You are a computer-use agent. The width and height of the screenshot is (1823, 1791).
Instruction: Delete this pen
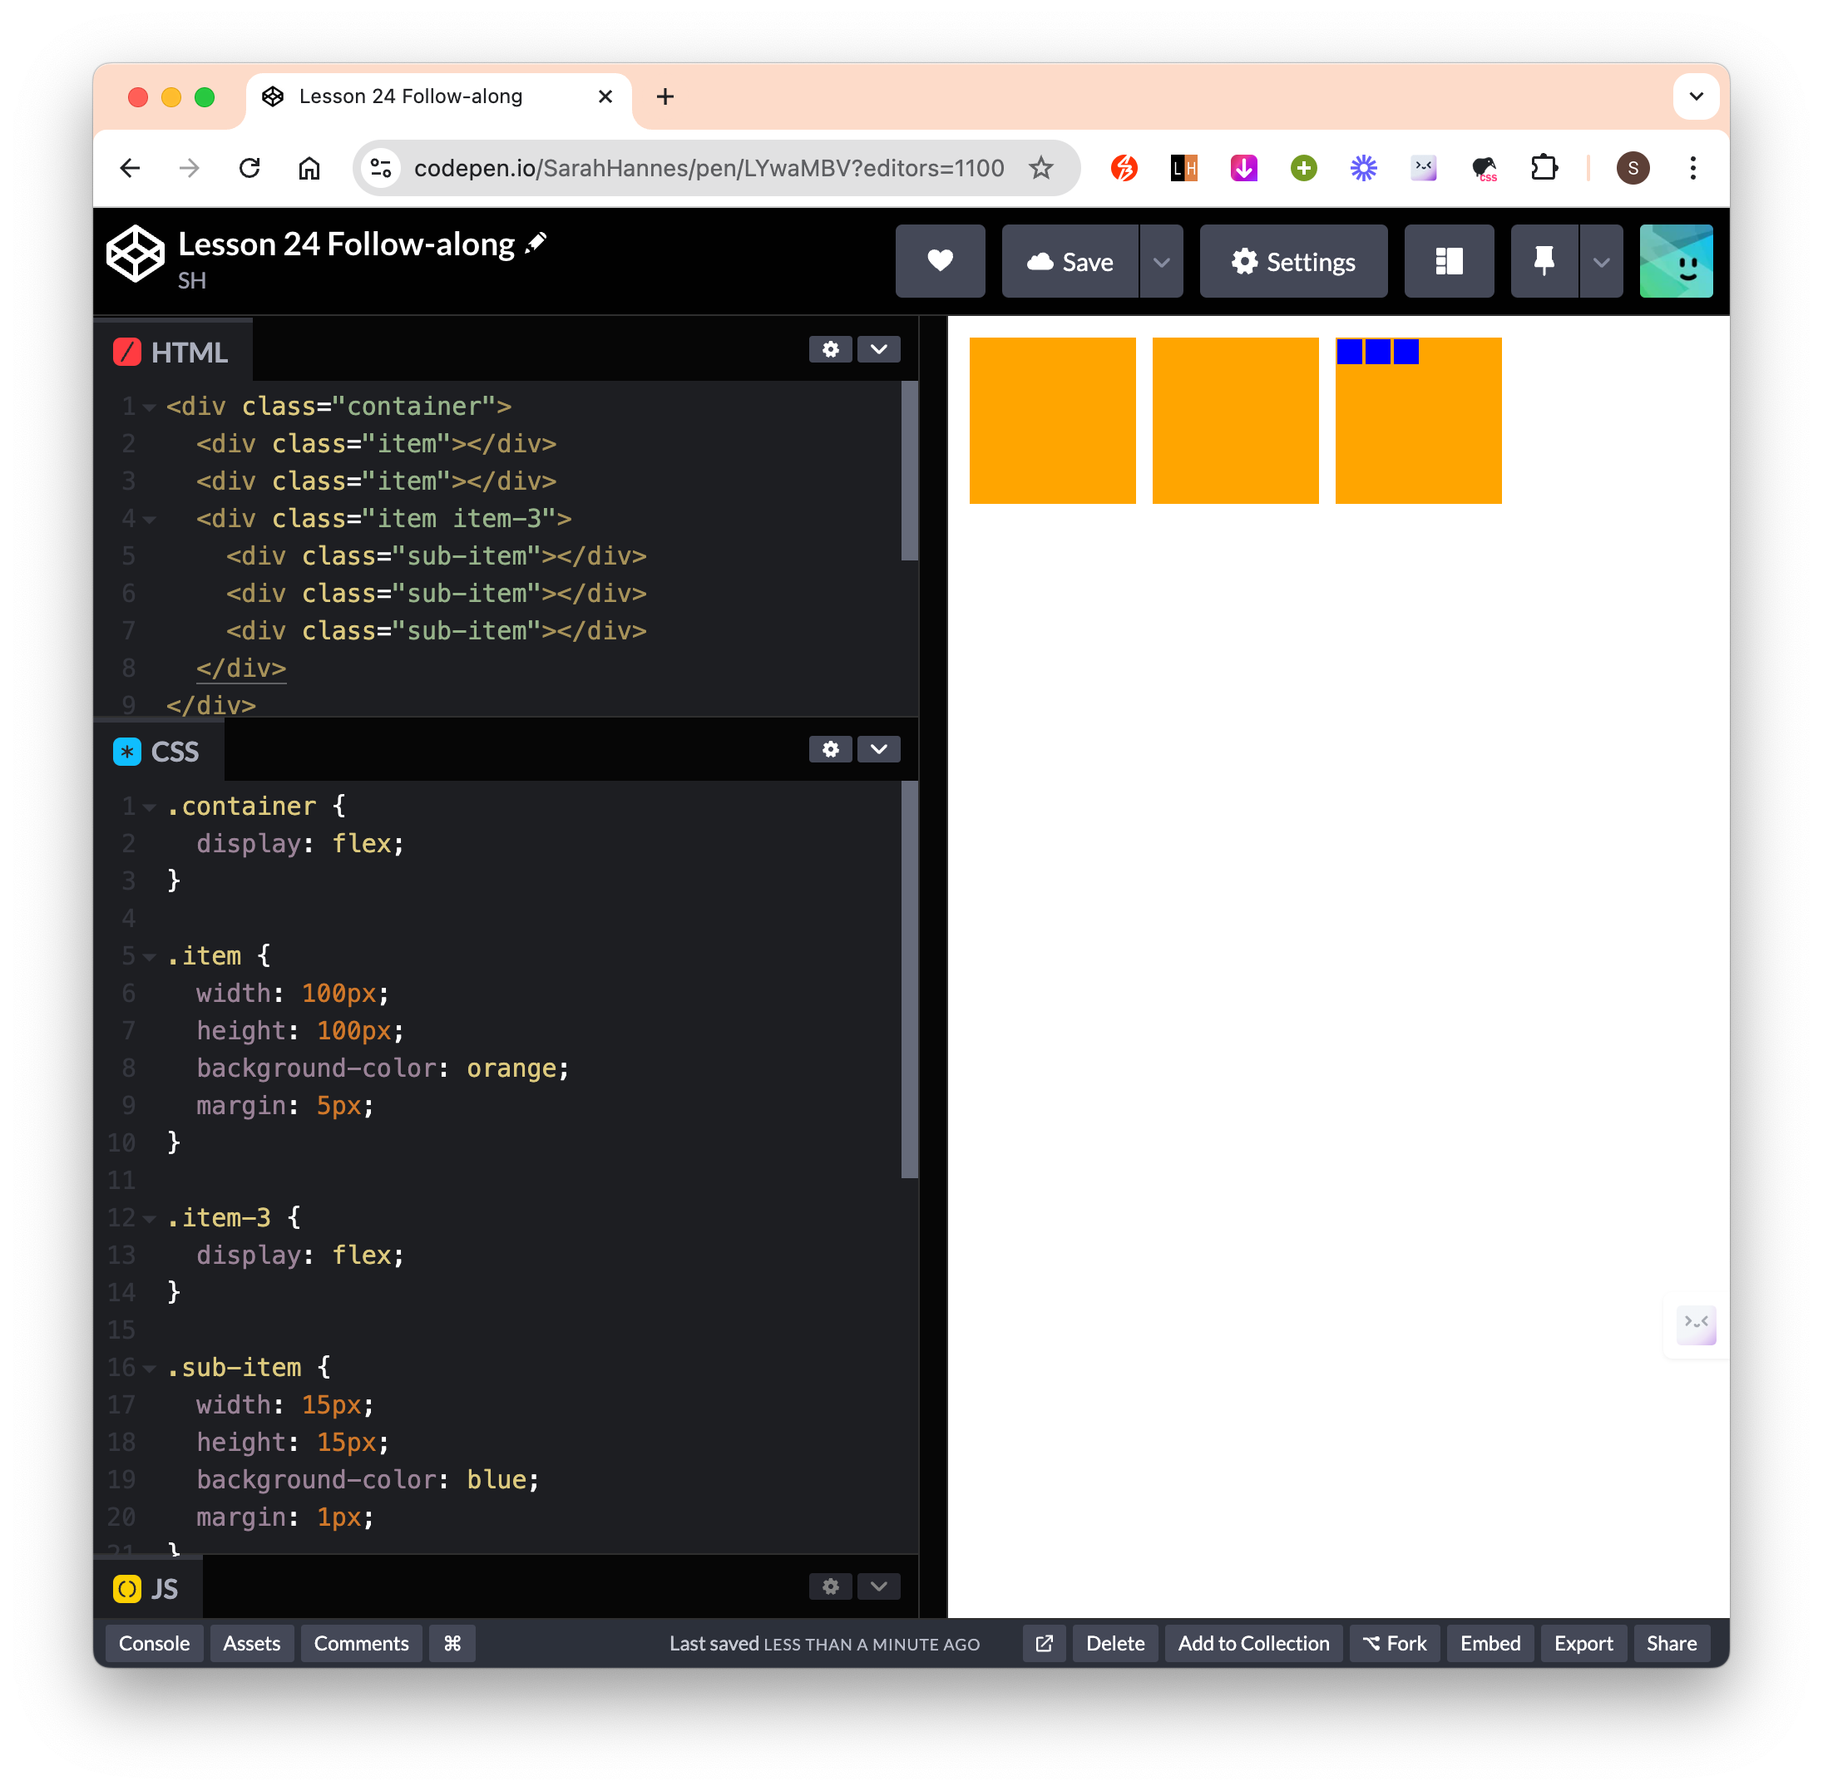click(1114, 1643)
